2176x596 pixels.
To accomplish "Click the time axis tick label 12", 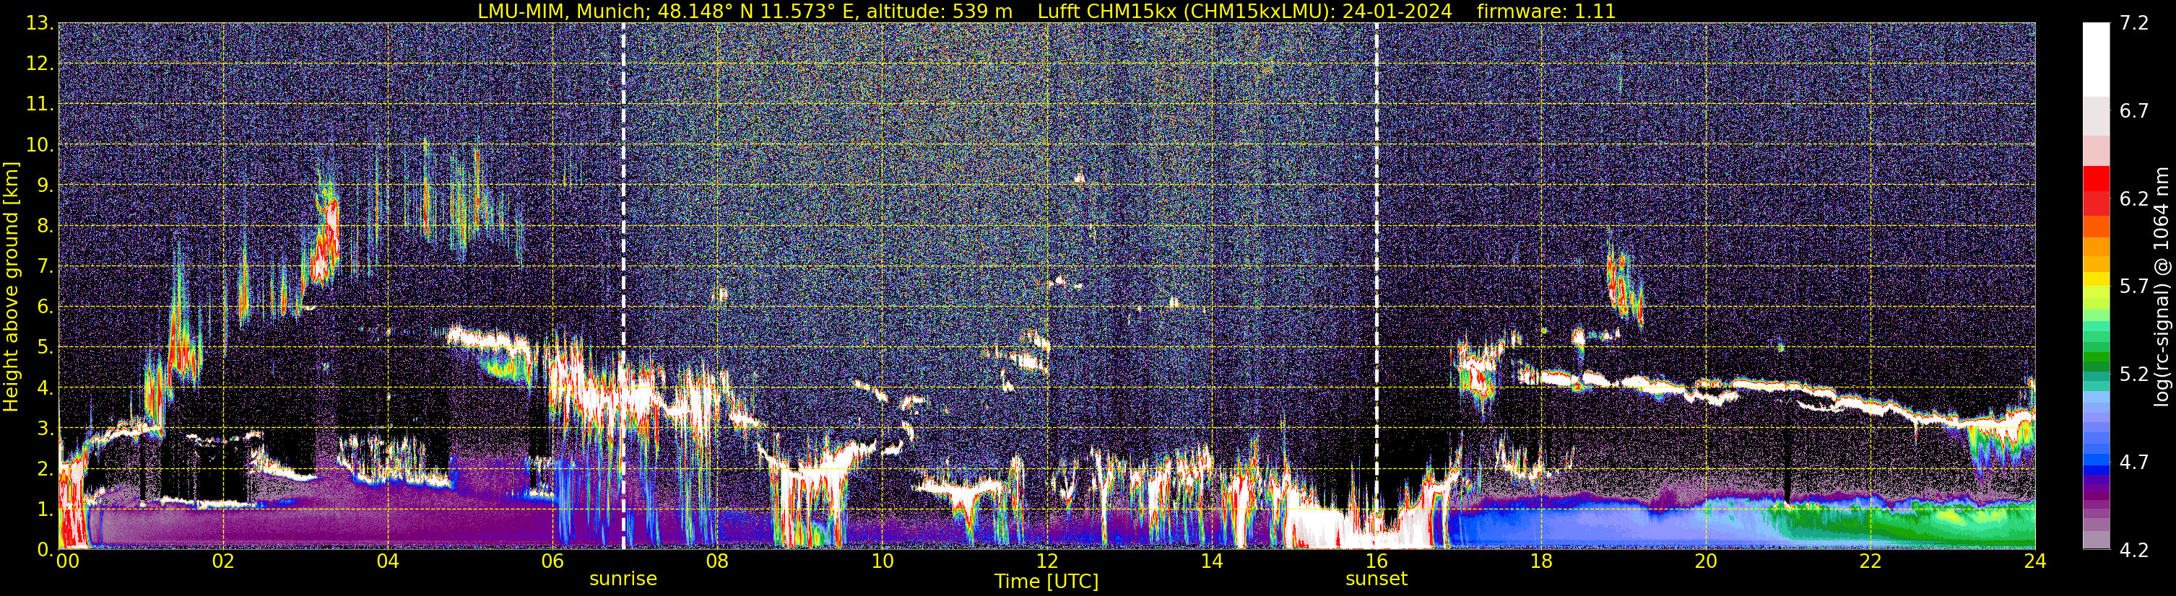I will 1046,561.
